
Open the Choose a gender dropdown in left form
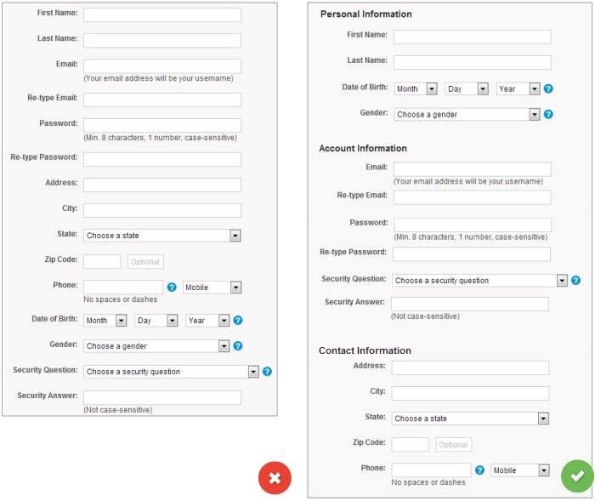(156, 345)
